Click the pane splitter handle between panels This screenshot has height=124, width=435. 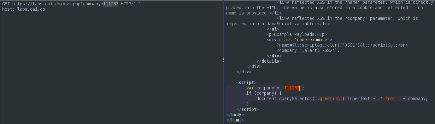click(223, 59)
